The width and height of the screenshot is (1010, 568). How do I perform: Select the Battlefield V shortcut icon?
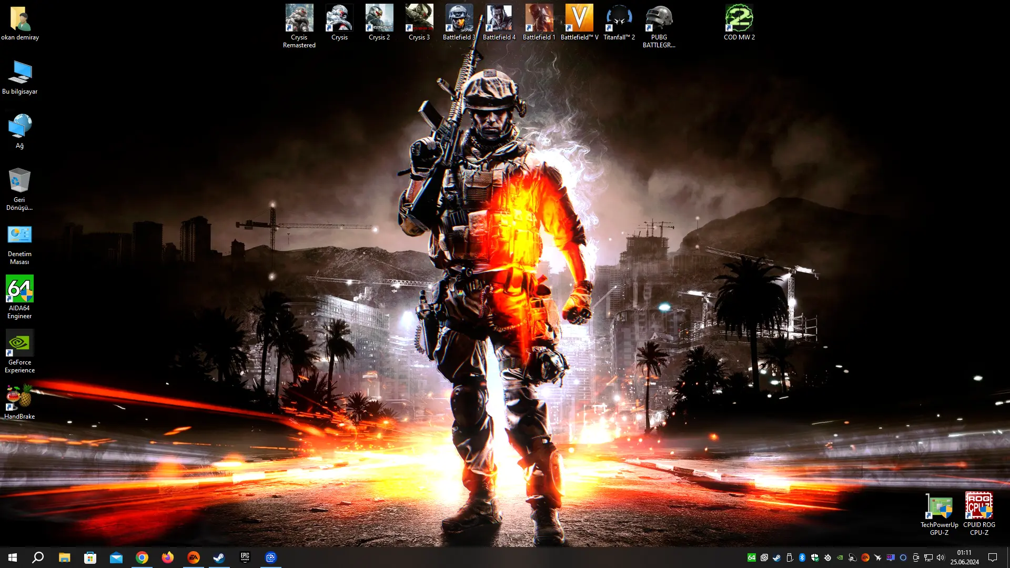579,23
